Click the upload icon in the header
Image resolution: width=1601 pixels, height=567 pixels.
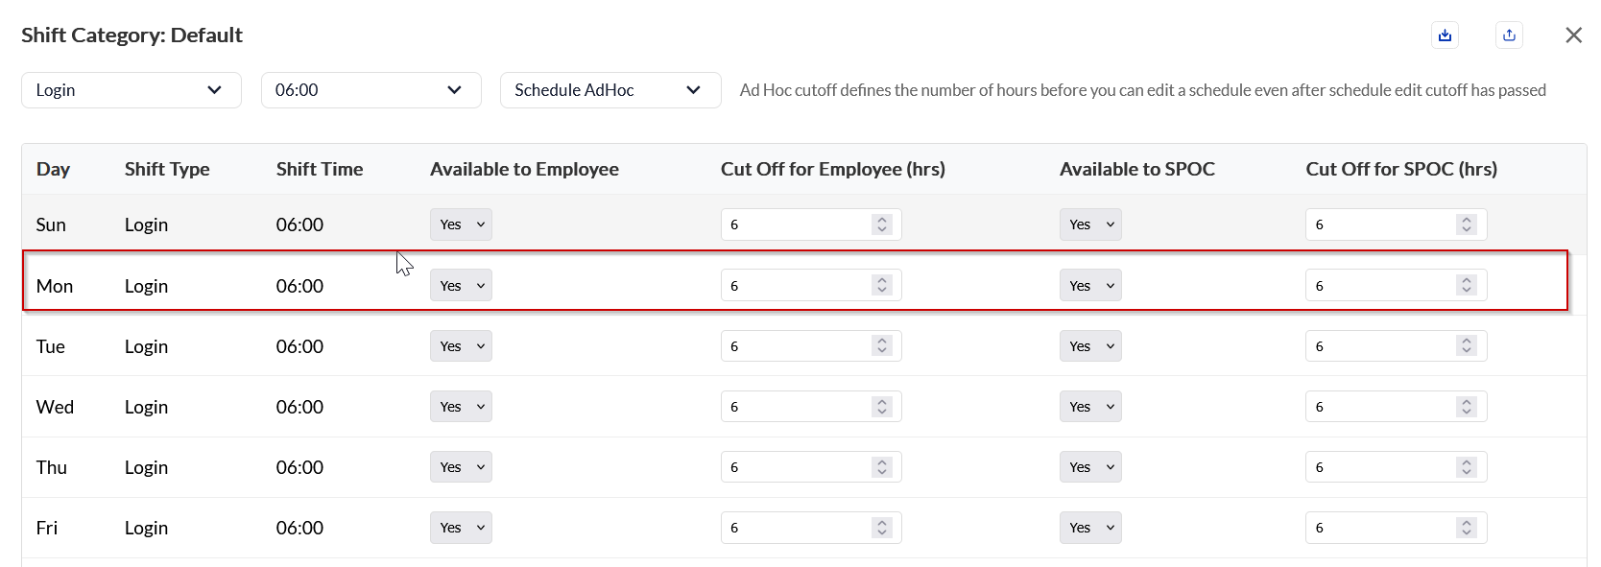[x=1509, y=35]
